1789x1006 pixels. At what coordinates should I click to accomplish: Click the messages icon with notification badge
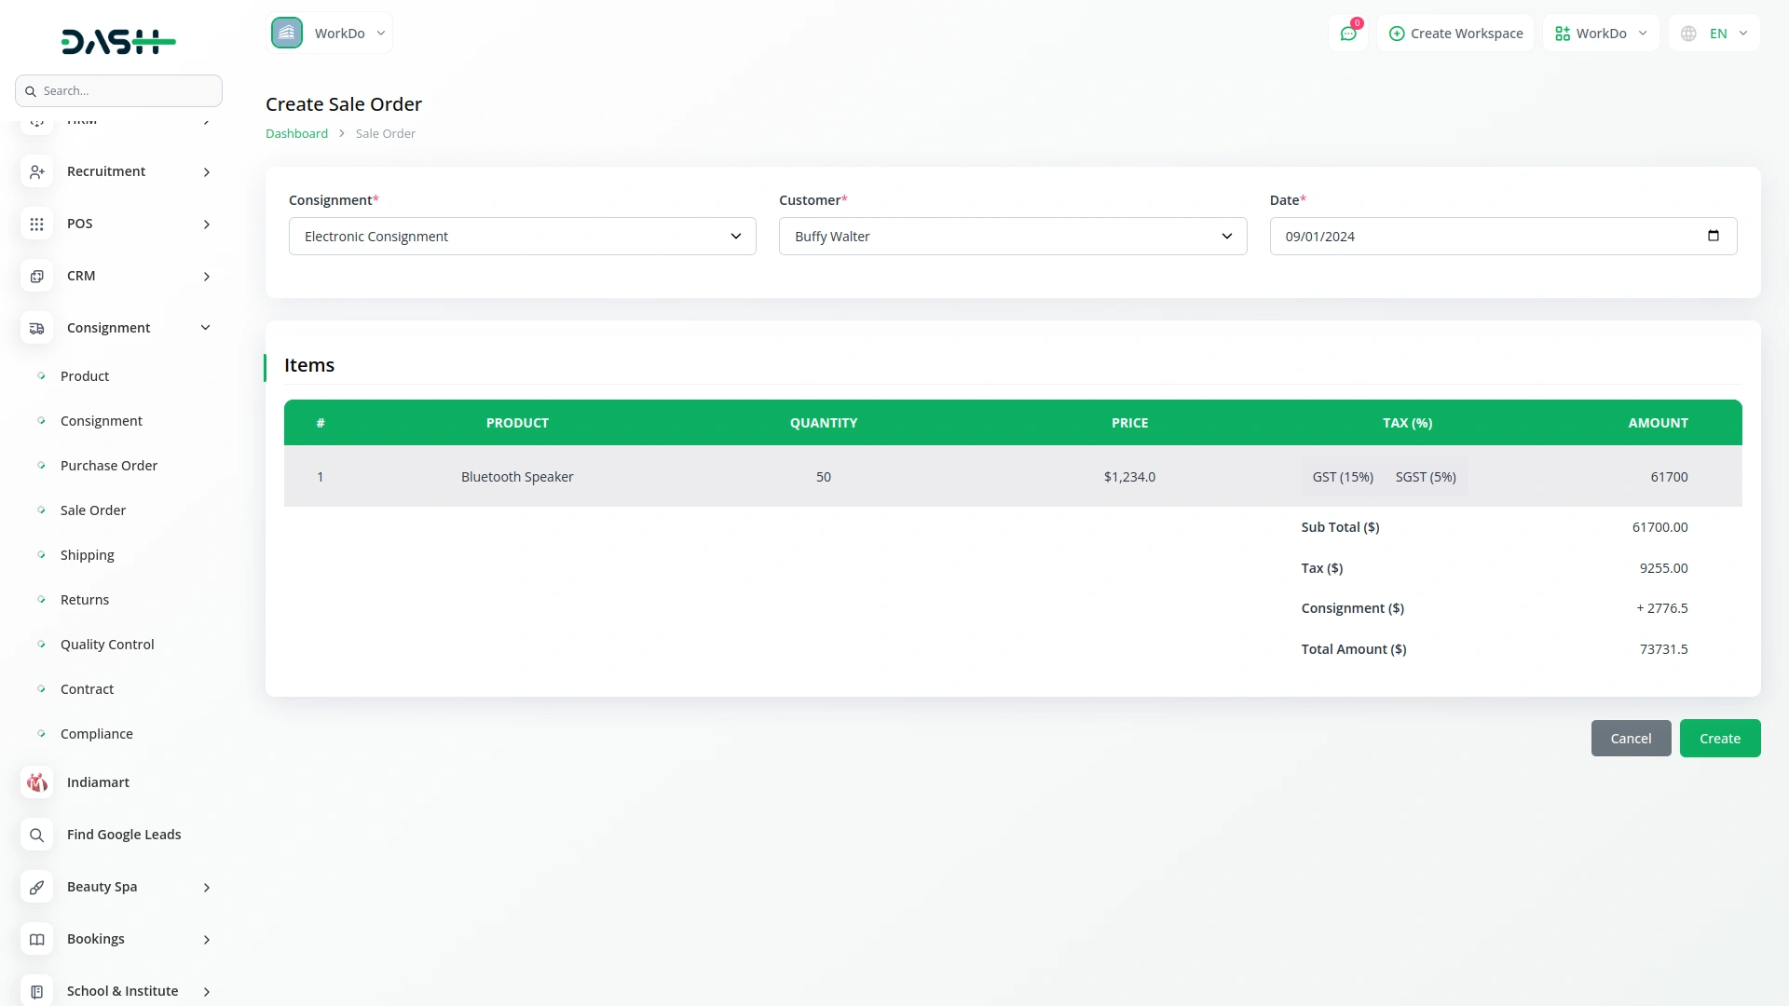pos(1348,33)
